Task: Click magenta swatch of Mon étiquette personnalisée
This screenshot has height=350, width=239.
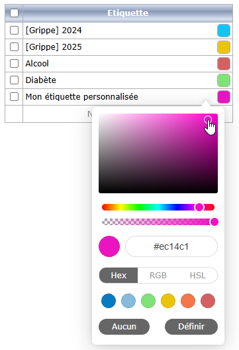Action: (x=224, y=97)
